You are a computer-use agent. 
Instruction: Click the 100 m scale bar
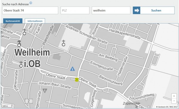click(7, 106)
